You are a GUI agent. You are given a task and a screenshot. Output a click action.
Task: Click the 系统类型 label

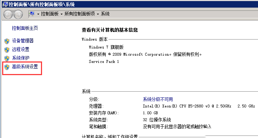point(98,120)
